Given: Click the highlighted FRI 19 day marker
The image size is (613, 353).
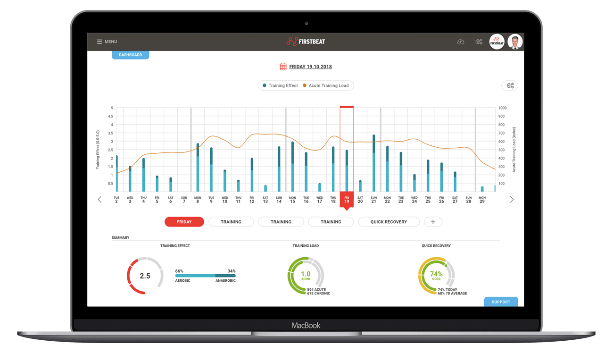Looking at the screenshot, I should pos(347,200).
